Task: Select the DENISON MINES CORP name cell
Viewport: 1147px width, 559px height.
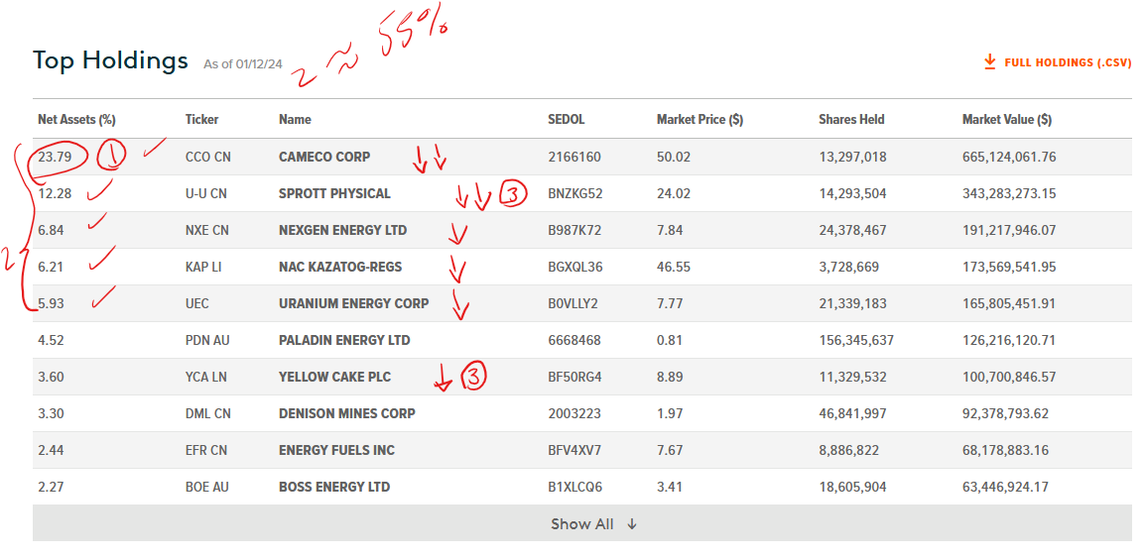Action: (347, 413)
